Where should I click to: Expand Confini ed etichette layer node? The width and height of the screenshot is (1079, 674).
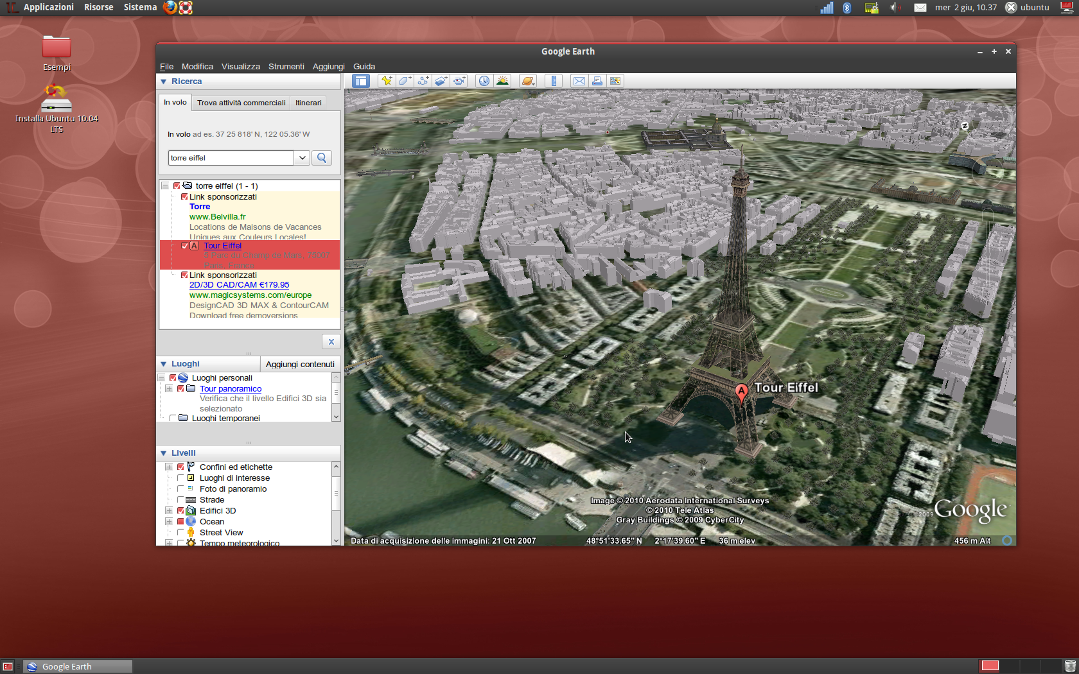pyautogui.click(x=169, y=467)
